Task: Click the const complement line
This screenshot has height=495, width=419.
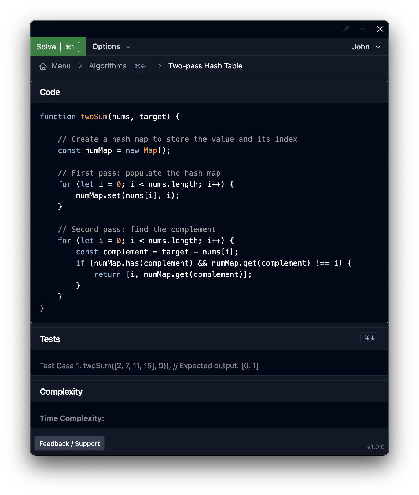Action: click(157, 252)
